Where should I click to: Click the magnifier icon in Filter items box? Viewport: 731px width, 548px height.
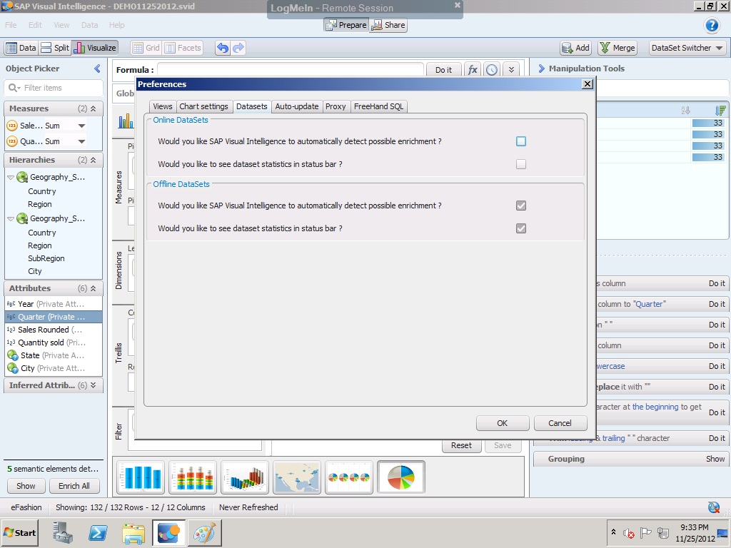click(x=14, y=88)
